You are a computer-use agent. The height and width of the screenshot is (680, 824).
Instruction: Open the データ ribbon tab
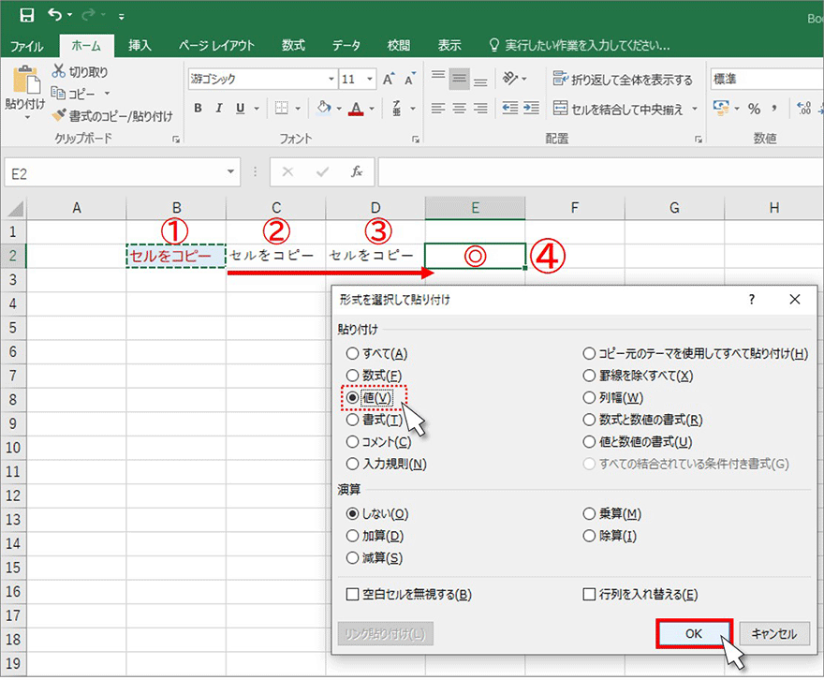[346, 45]
